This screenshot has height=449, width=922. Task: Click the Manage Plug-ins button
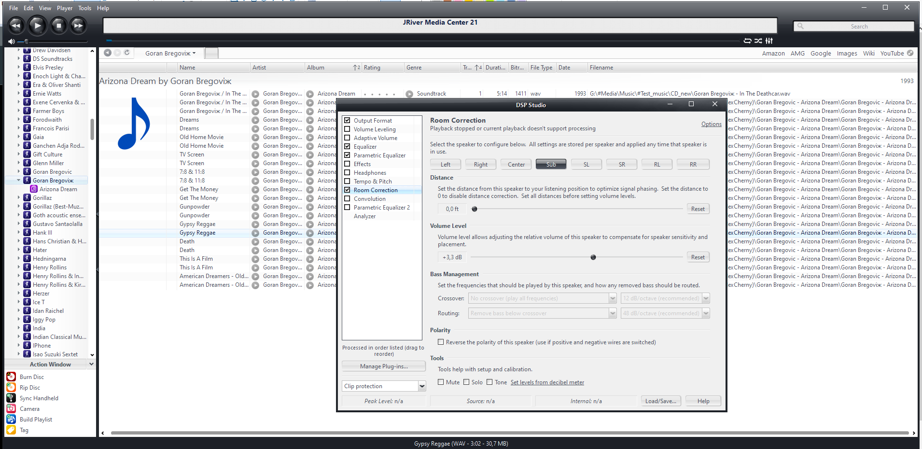384,366
